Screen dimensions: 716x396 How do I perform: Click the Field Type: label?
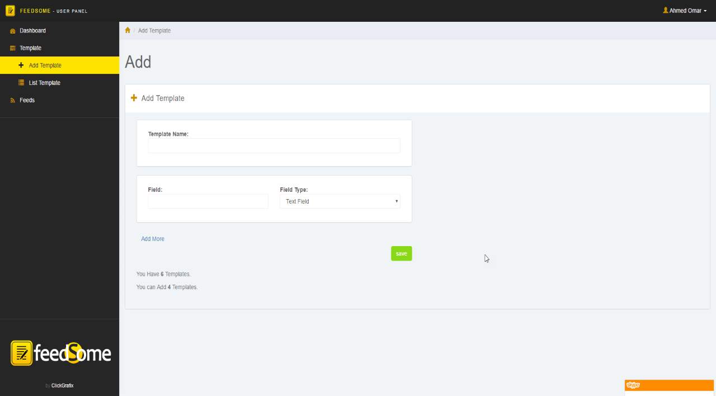[x=294, y=190]
